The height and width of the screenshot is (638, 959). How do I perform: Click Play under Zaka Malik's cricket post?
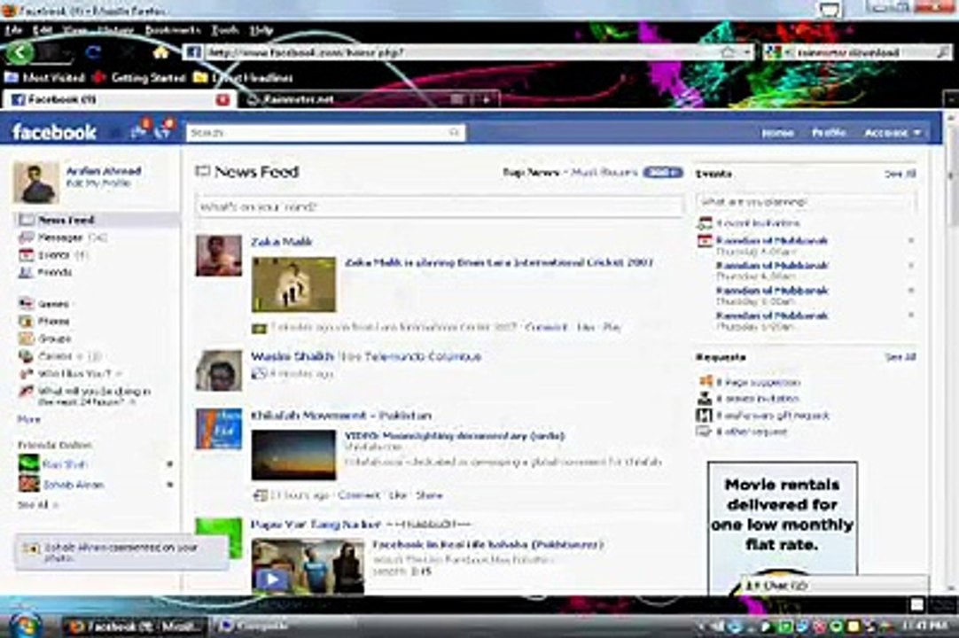coord(612,327)
